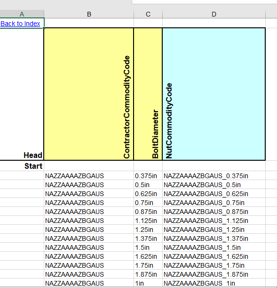Select the 0.375in bolt diameter cell
277x288 pixels.
(x=148, y=176)
